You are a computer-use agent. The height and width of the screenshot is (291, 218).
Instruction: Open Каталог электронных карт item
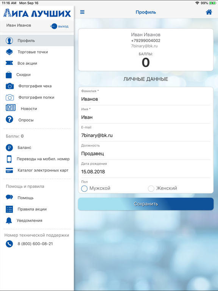[37, 170]
